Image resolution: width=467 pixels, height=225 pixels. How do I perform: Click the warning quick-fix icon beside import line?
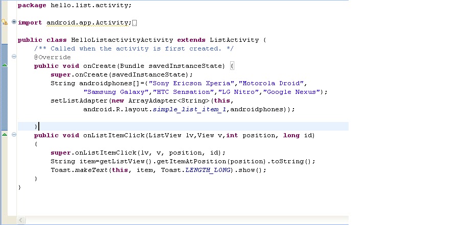(x=4, y=22)
